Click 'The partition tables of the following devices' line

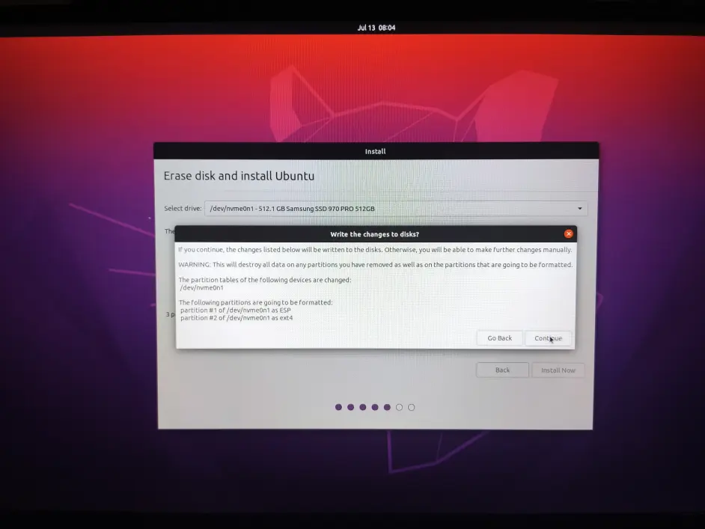pos(265,280)
